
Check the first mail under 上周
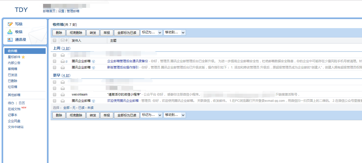tap(55, 55)
